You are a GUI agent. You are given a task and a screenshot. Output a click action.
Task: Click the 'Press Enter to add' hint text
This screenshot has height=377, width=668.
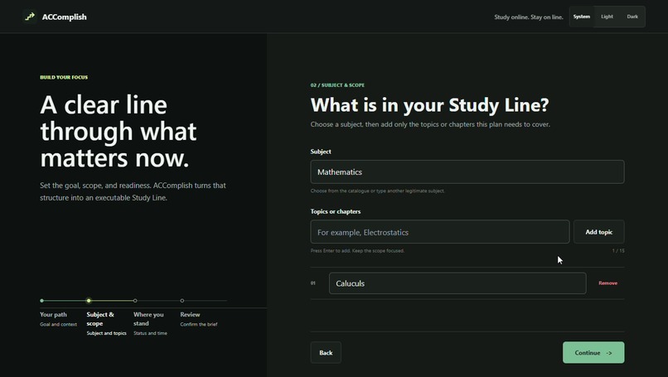(x=357, y=251)
